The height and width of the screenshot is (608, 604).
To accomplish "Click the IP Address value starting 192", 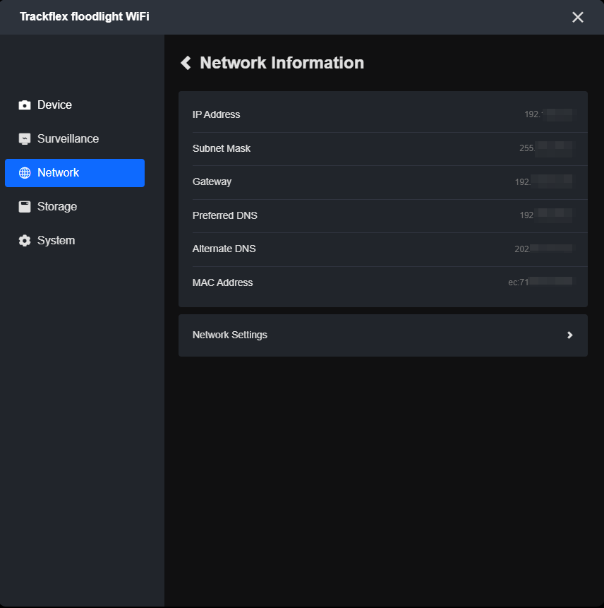I will (548, 115).
